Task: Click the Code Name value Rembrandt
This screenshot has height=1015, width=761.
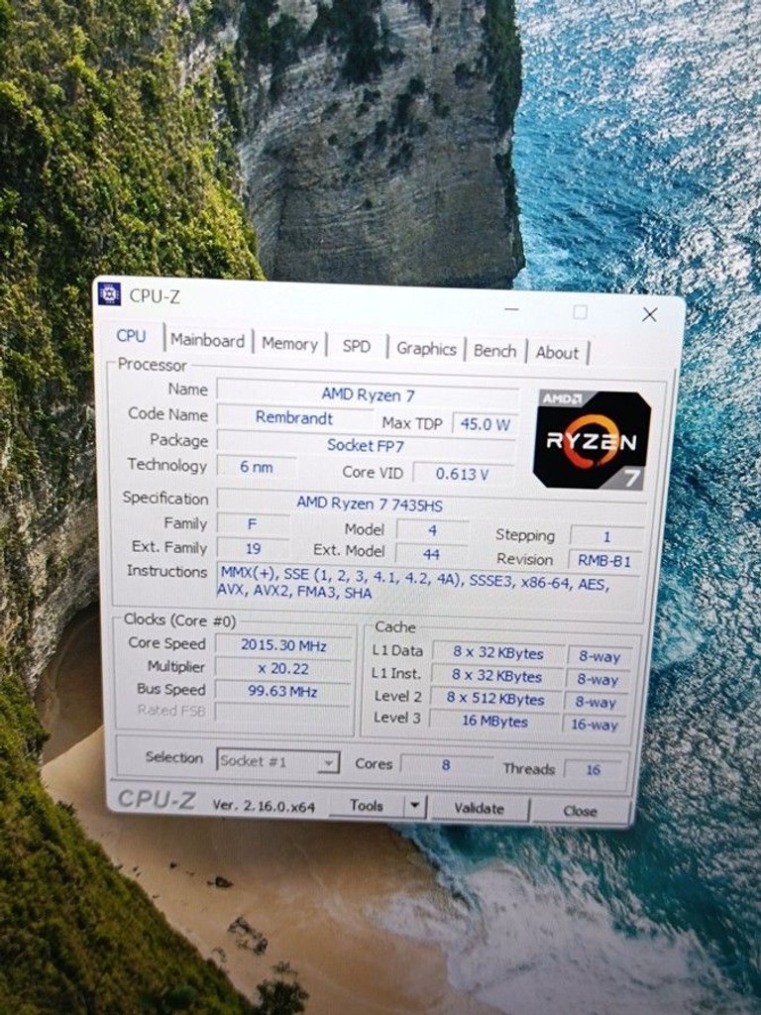Action: tap(294, 417)
